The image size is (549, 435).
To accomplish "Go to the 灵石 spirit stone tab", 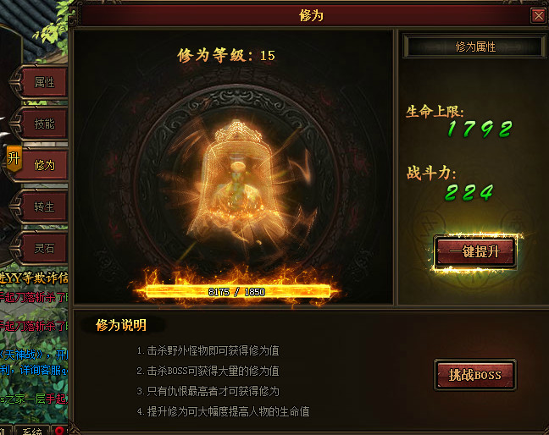I will [44, 248].
